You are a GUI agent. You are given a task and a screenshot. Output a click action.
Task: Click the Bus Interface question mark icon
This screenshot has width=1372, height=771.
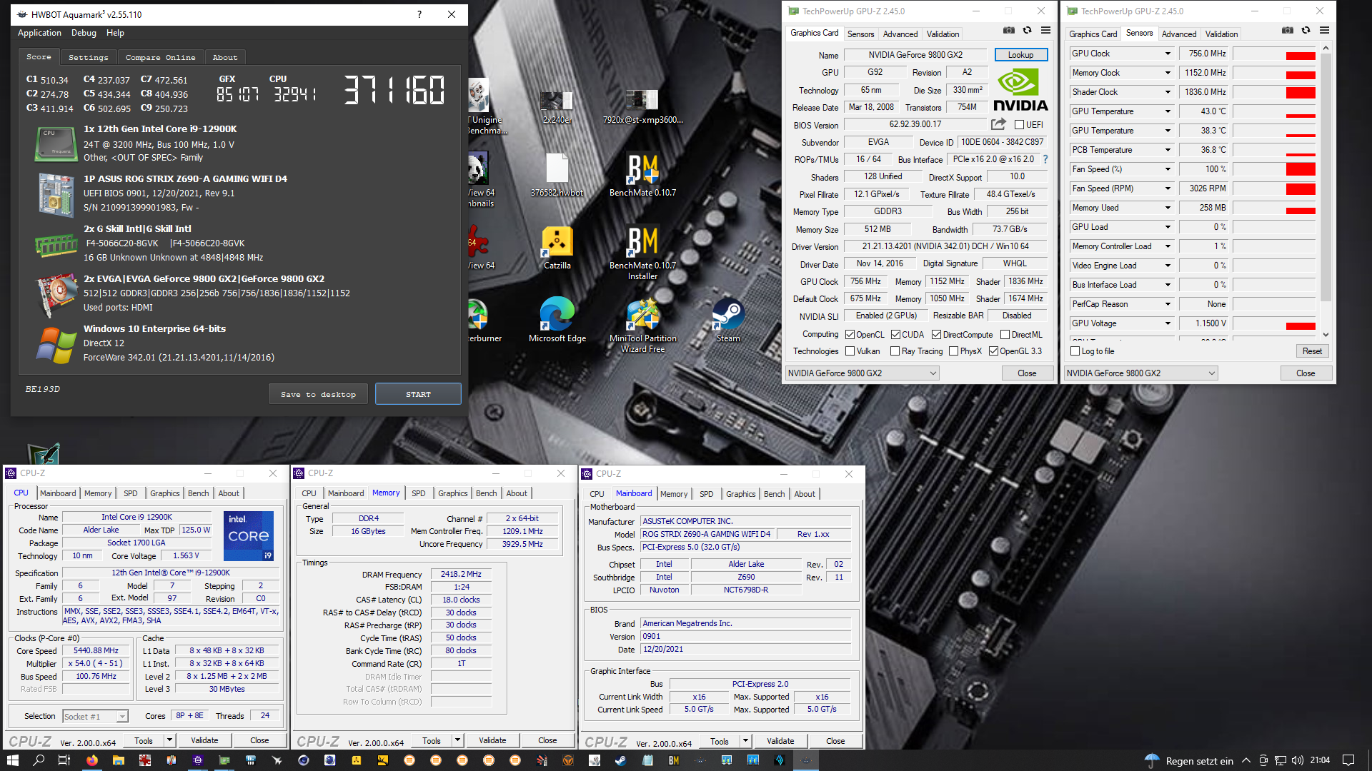[1045, 159]
